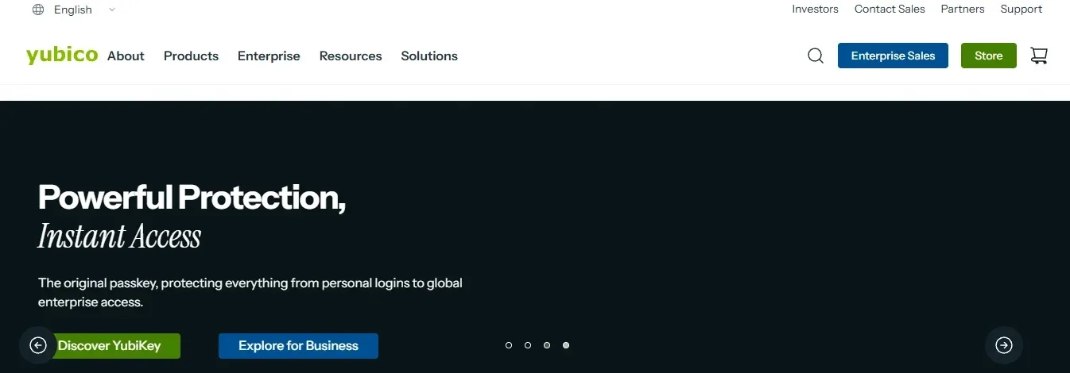Image resolution: width=1070 pixels, height=373 pixels.
Task: Click the 'Powerful Protection,' headline
Action: pyautogui.click(x=192, y=198)
